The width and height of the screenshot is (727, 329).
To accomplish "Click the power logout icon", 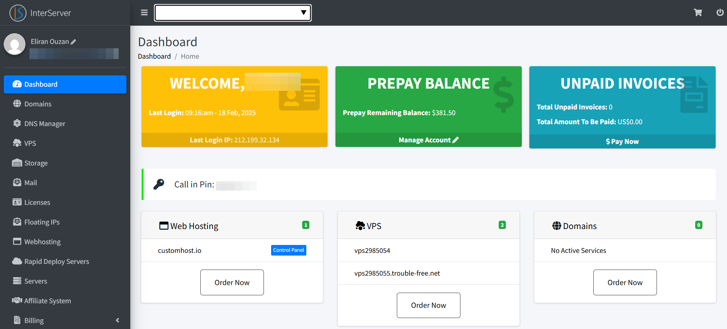I will pos(720,12).
